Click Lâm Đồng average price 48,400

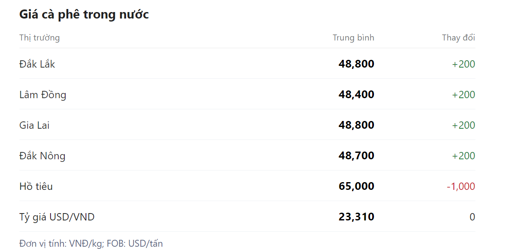click(x=356, y=95)
